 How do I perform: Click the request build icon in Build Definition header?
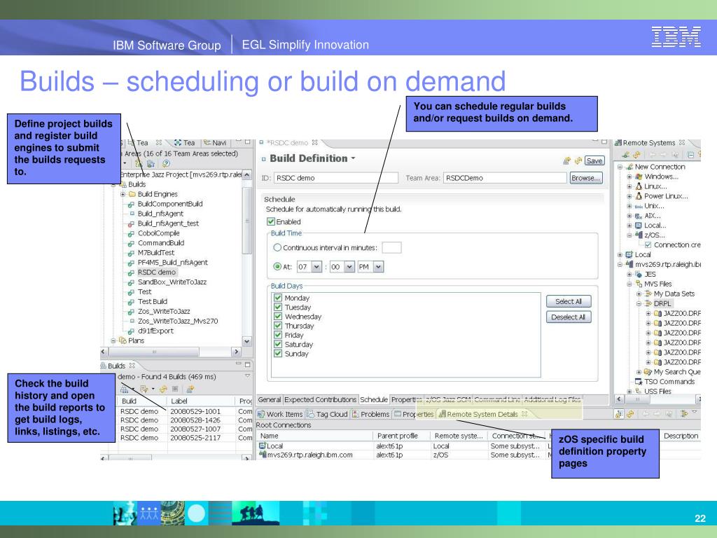(x=567, y=160)
